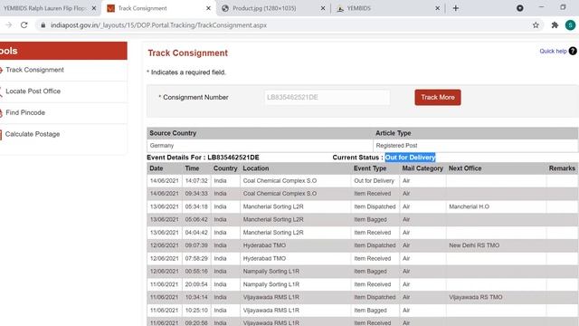This screenshot has width=579, height=326.
Task: Click the Time column header
Action: click(x=192, y=168)
